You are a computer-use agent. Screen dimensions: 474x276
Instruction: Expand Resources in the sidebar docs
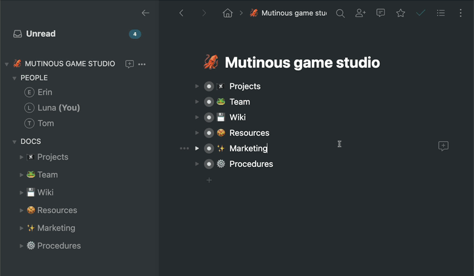[x=22, y=211]
